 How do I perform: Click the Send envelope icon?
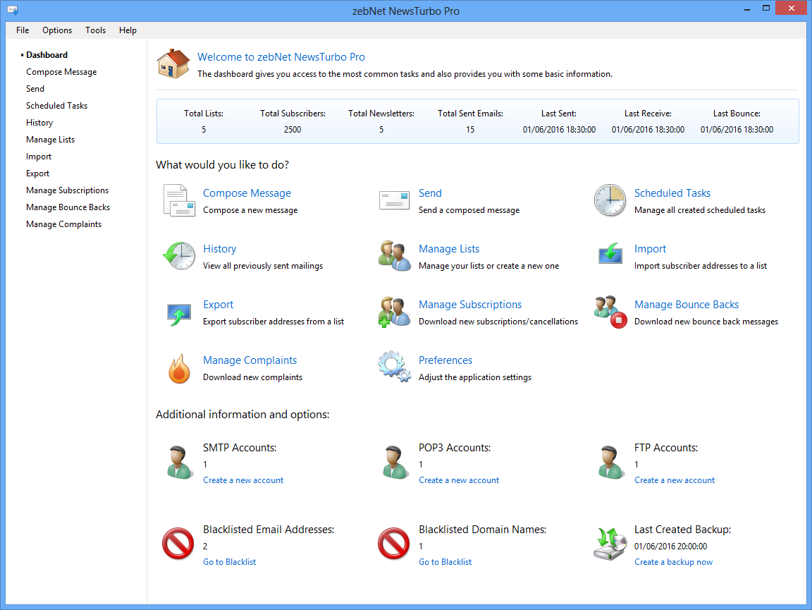tap(394, 200)
